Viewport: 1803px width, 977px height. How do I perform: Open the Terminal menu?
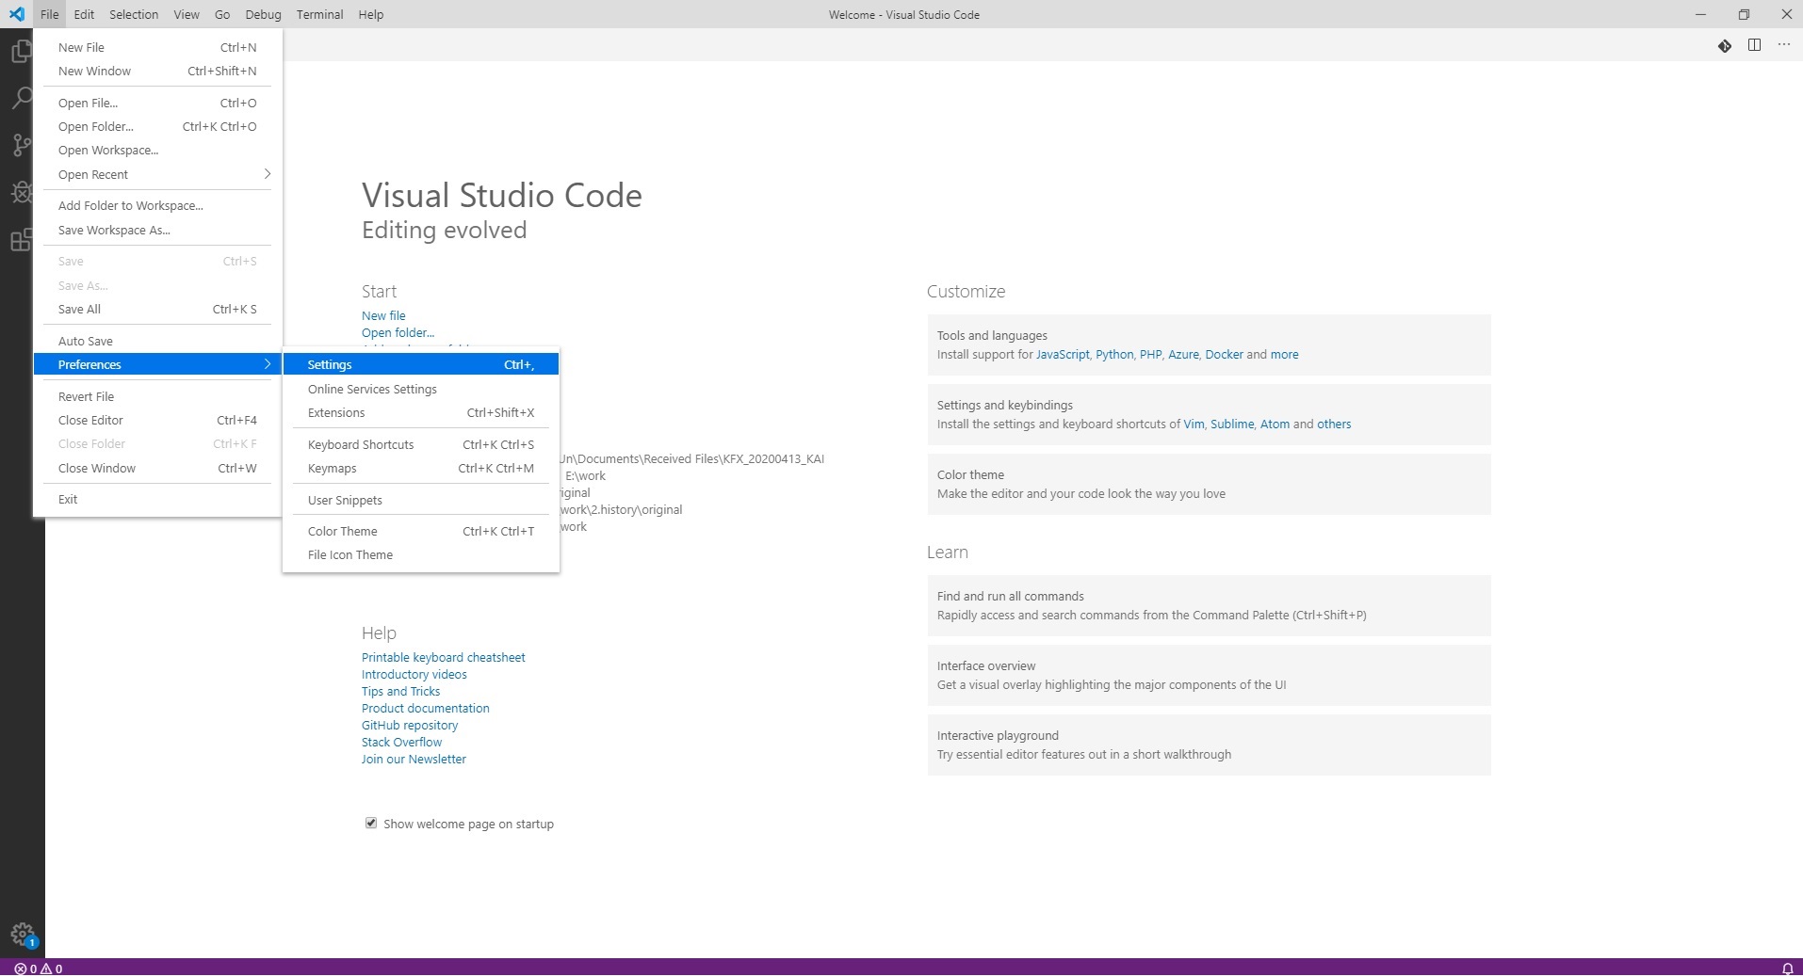(319, 14)
